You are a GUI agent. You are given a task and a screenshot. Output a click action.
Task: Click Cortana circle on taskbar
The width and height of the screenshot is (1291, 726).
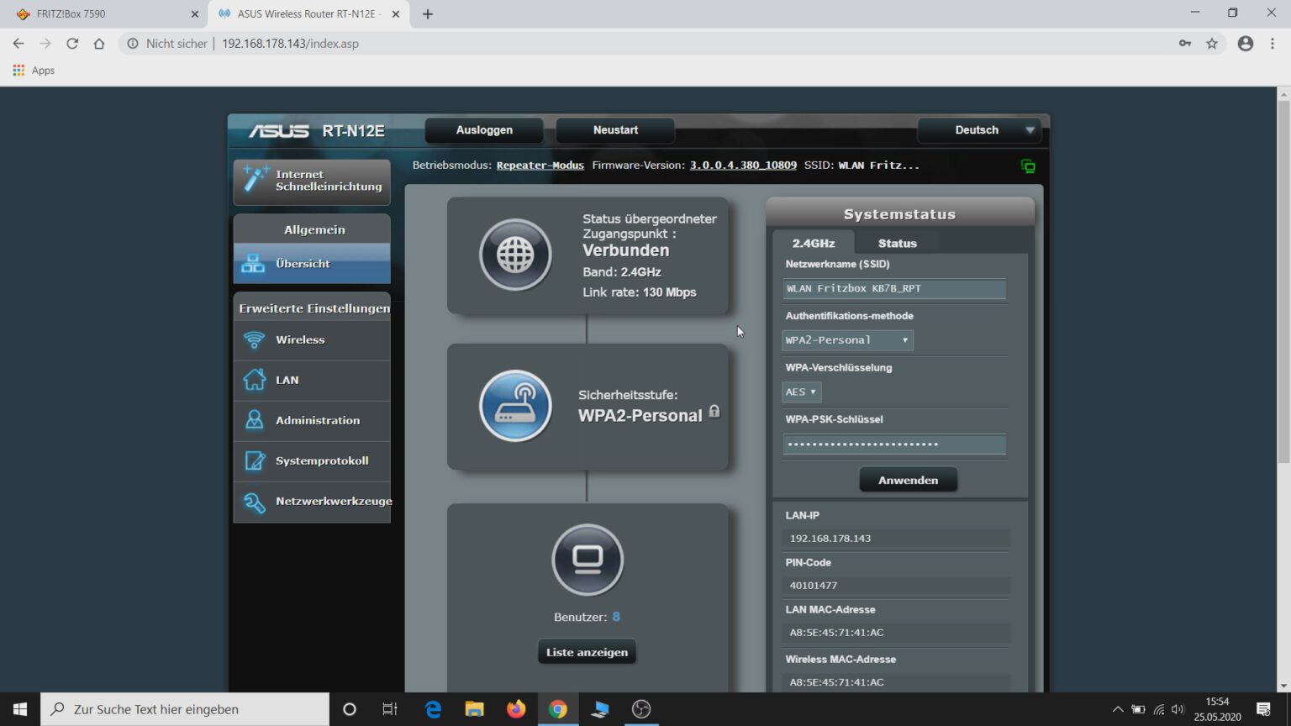tap(350, 709)
